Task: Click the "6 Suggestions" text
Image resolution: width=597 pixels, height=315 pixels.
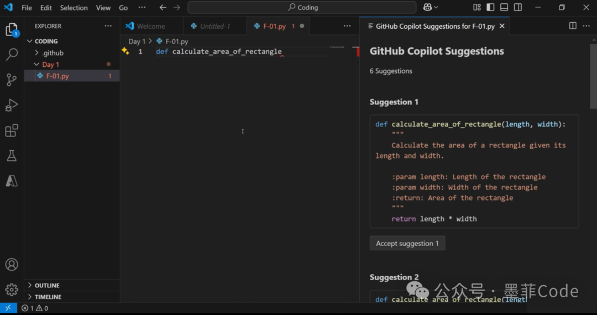Action: 391,71
